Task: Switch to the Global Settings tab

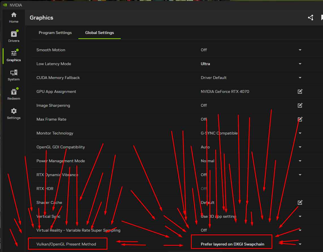Action: pyautogui.click(x=100, y=33)
